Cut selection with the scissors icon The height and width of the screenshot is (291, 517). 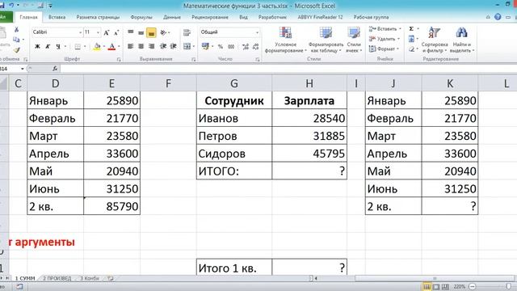(x=16, y=30)
